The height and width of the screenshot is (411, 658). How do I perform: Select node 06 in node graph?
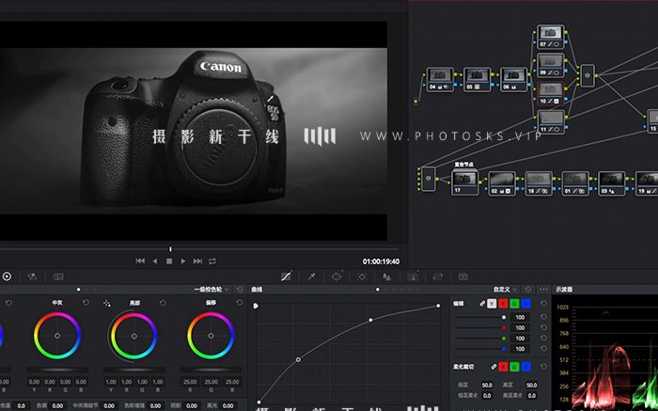coord(514,79)
